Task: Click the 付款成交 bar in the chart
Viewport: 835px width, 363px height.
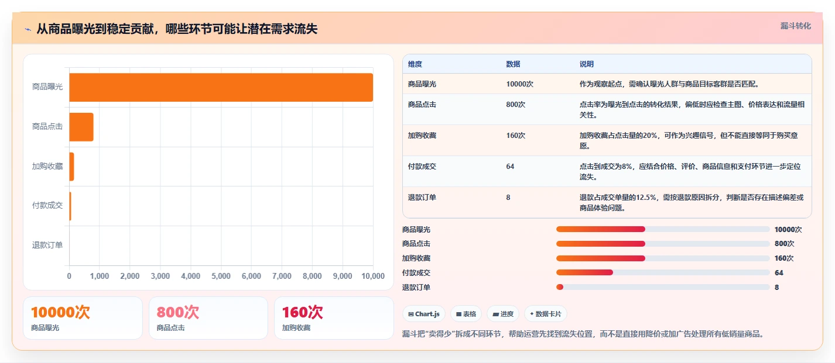Action: [70, 206]
